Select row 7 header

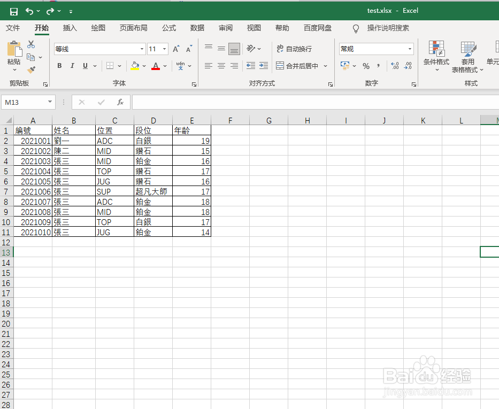tap(6, 192)
